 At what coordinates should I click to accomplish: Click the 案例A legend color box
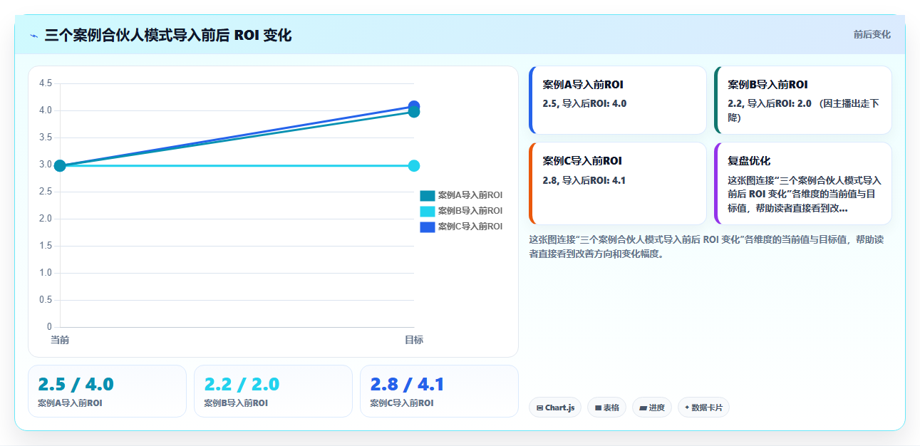tap(428, 195)
